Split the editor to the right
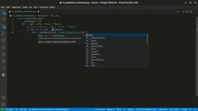The height and width of the screenshot is (111, 198). (x=191, y=12)
